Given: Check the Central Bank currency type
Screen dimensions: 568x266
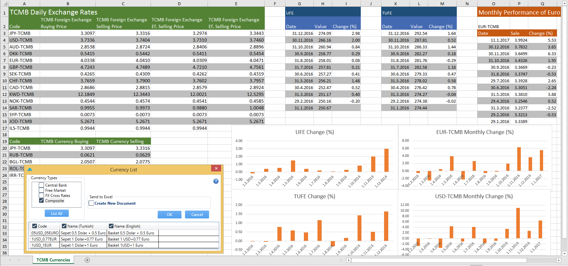Looking at the screenshot, I should pos(41,185).
